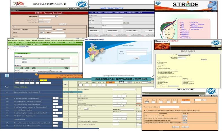Open dropdown for 'lost any sensation' neuropathy question

tap(185, 115)
